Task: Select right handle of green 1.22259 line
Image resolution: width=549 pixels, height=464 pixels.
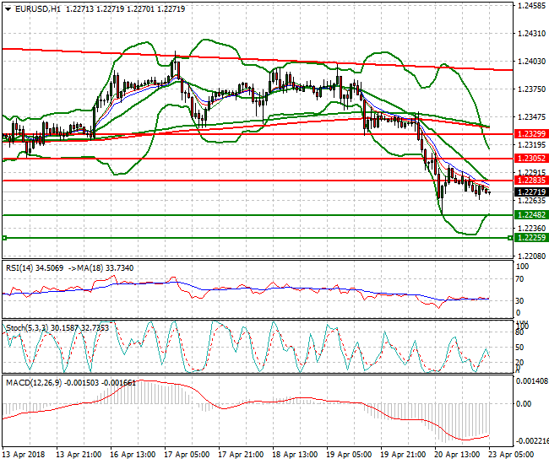Action: 510,238
